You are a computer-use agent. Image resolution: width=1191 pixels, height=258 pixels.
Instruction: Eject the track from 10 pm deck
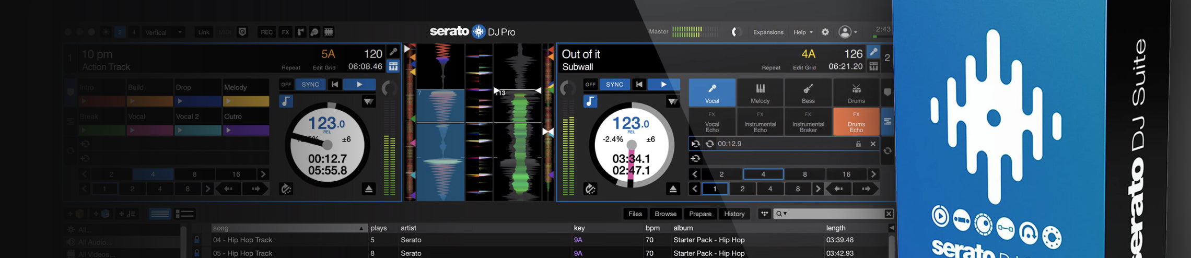[x=369, y=189]
